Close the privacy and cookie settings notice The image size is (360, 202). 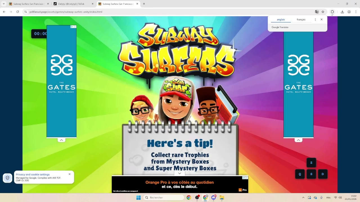[x=69, y=174]
